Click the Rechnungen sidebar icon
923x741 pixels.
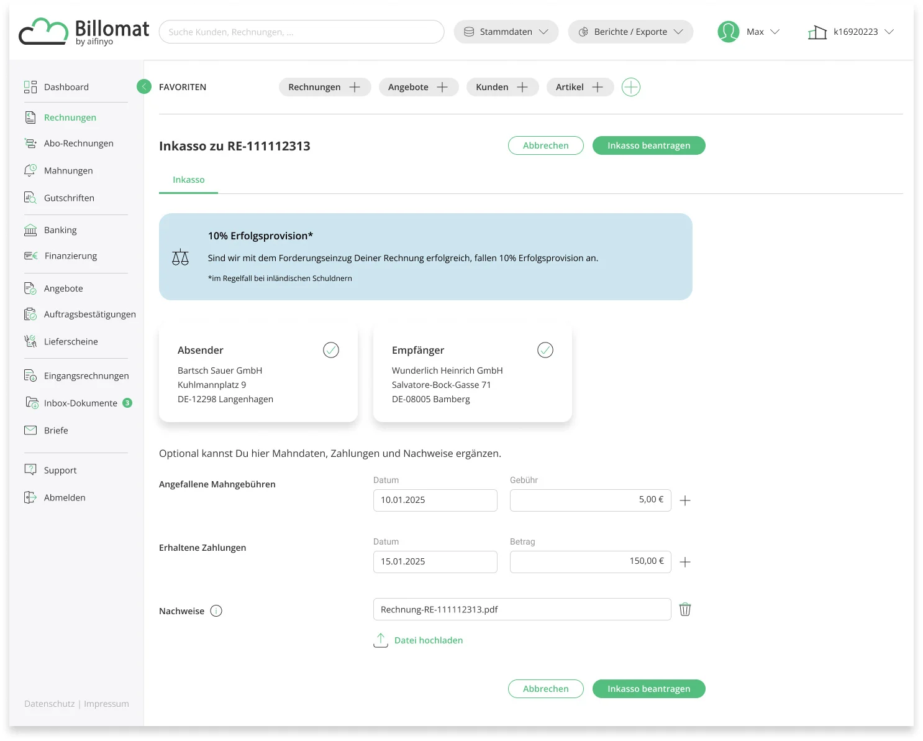coord(30,117)
